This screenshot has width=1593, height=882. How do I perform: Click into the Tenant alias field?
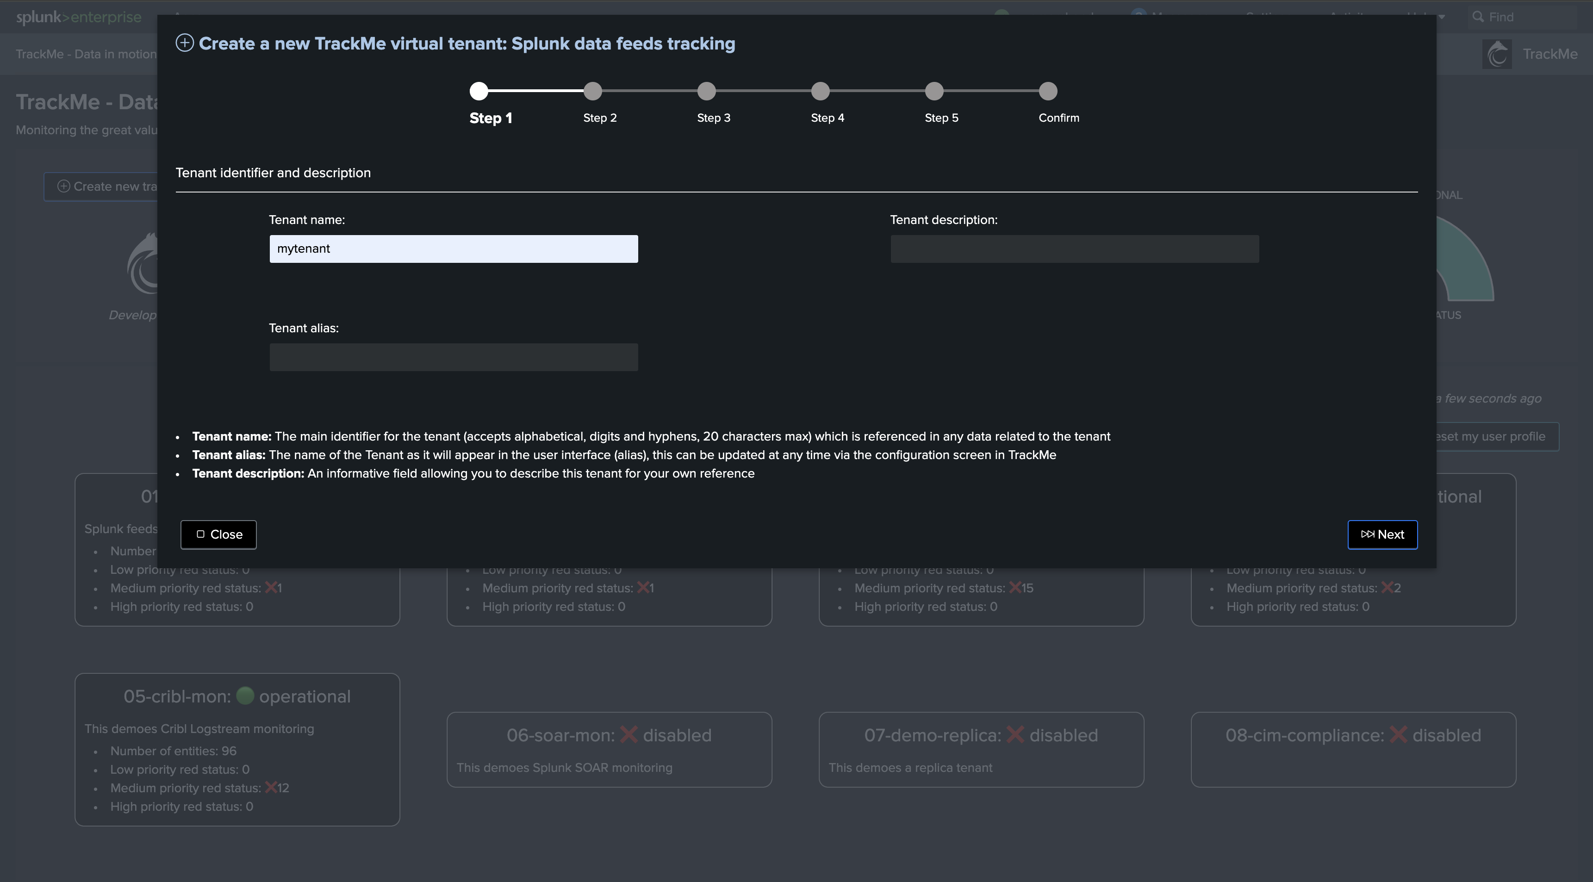pyautogui.click(x=453, y=357)
